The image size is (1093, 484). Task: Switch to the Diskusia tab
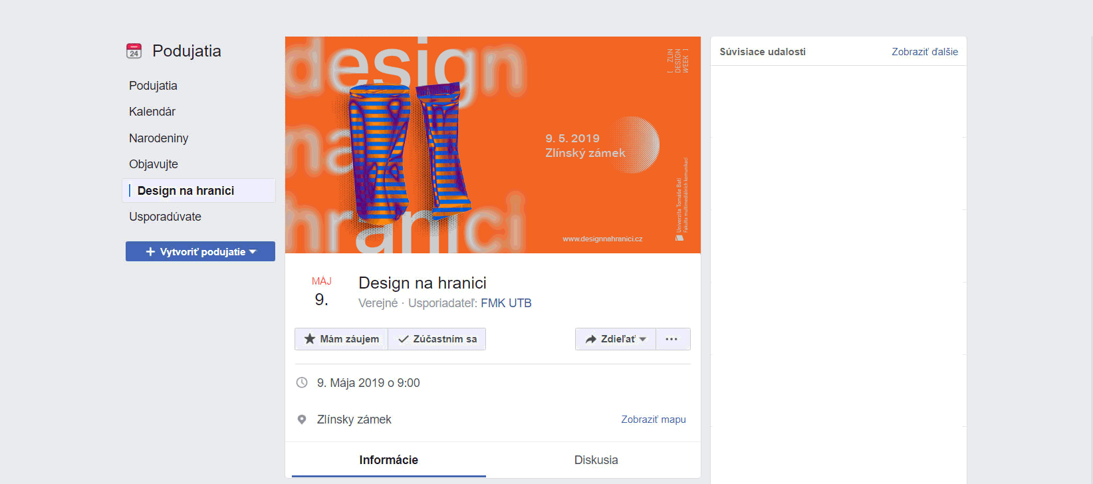coord(596,460)
